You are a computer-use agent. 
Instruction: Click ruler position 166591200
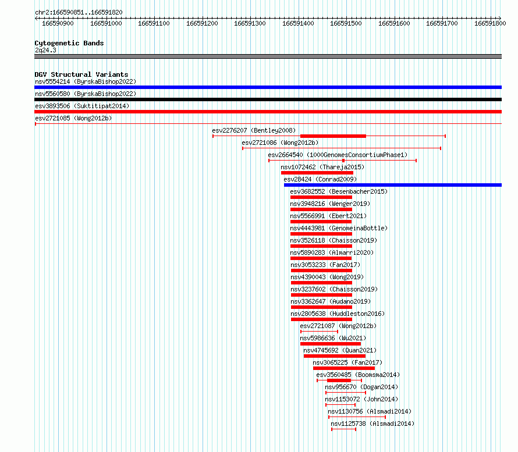pos(202,23)
